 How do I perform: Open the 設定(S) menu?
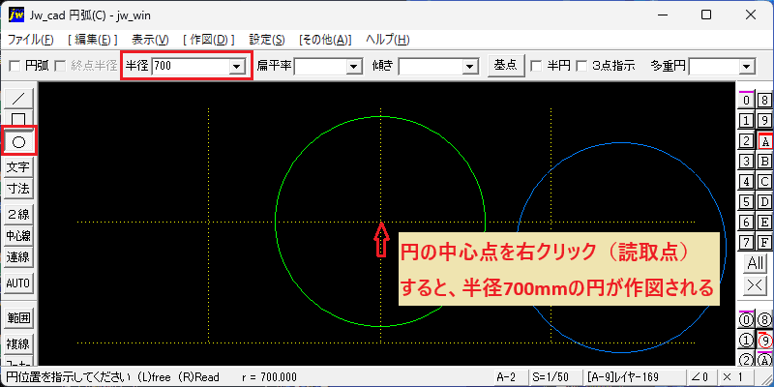pos(267,40)
